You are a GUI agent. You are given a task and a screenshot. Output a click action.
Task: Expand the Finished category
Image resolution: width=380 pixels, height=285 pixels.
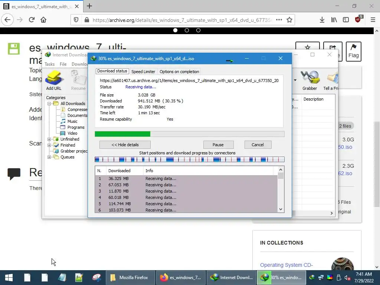click(x=49, y=145)
